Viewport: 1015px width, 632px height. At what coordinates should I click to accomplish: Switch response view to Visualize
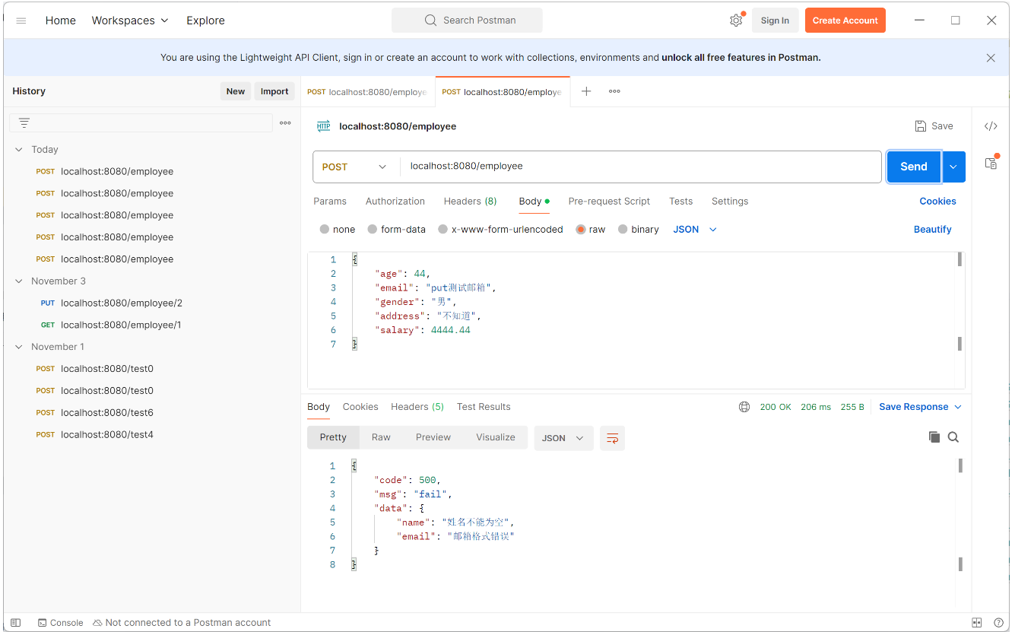coord(496,437)
